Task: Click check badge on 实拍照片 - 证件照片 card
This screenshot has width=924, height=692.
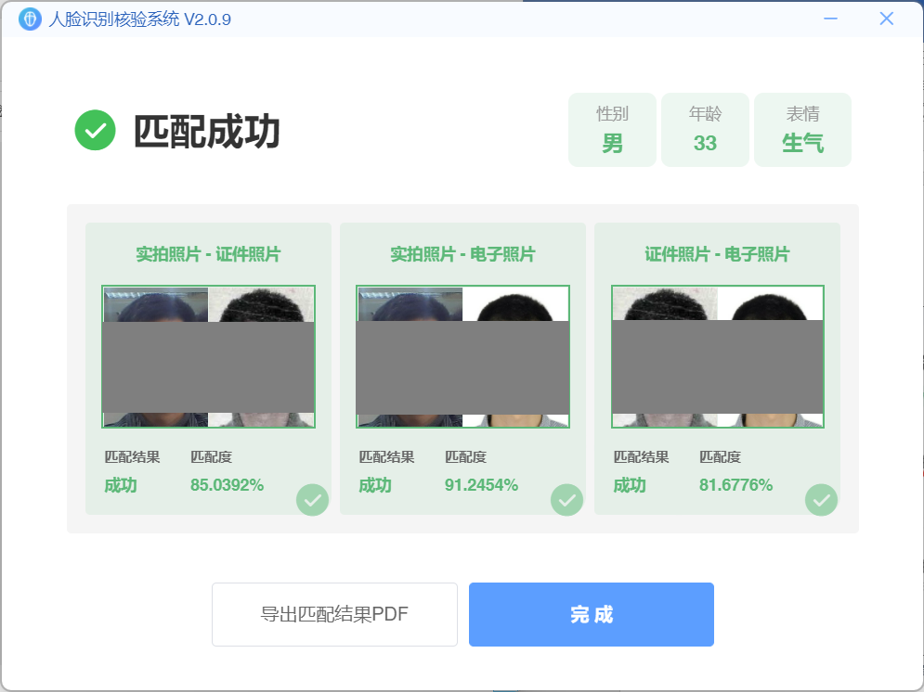Action: (x=312, y=500)
